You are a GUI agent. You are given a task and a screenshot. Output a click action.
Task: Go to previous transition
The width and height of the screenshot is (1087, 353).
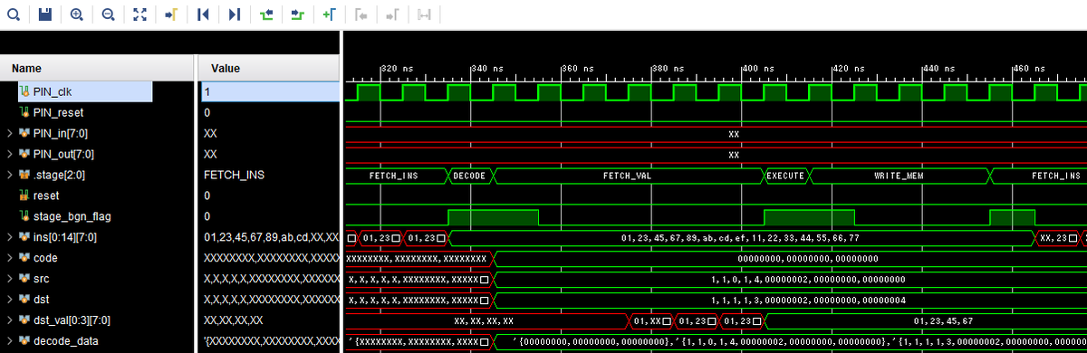(265, 14)
